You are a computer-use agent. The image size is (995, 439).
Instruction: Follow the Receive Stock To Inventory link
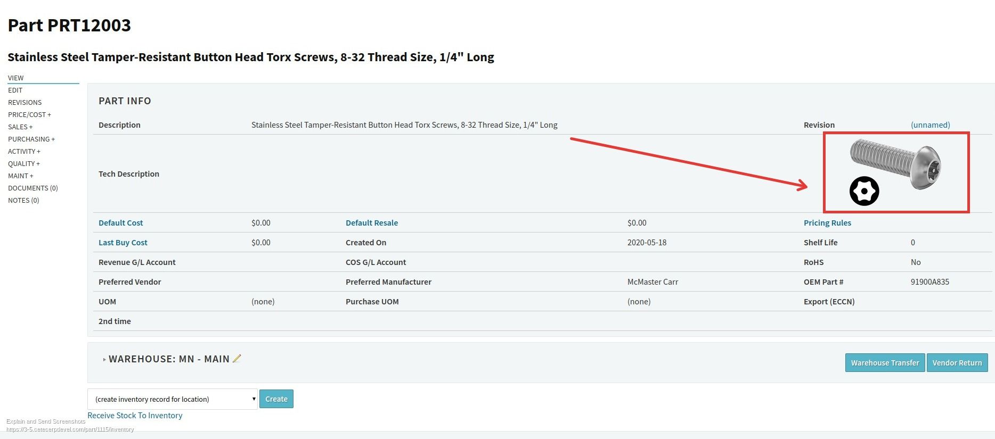135,416
